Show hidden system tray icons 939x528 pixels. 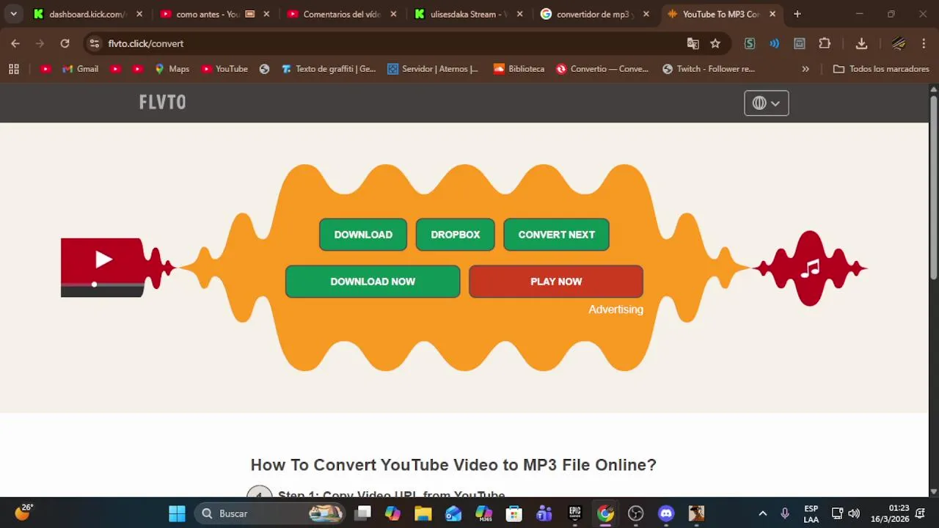762,513
